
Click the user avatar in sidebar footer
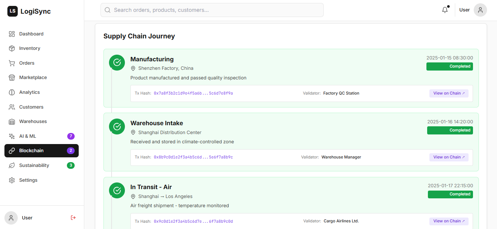point(11,218)
